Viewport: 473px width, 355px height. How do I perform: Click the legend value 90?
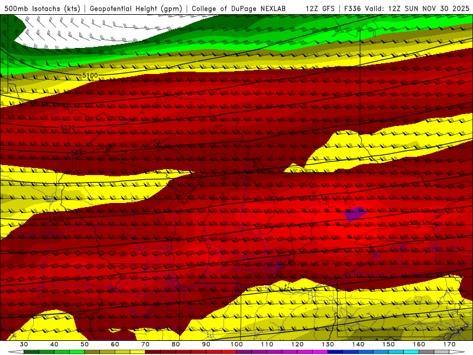[x=206, y=344]
